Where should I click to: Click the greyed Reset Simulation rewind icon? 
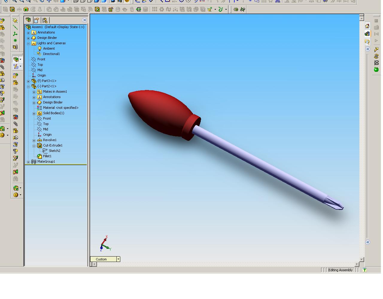click(x=376, y=34)
